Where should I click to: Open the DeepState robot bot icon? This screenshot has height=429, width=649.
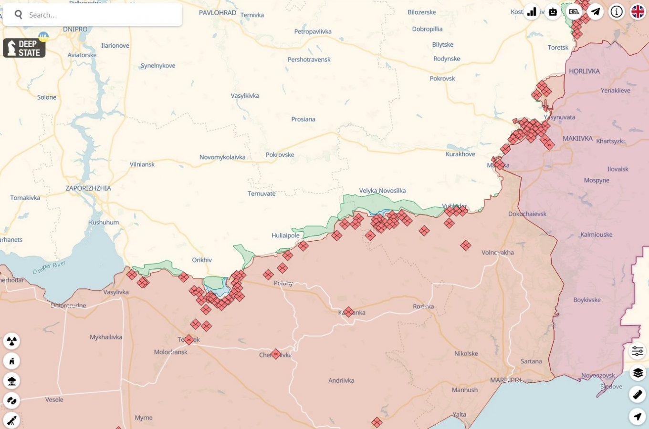pos(553,11)
